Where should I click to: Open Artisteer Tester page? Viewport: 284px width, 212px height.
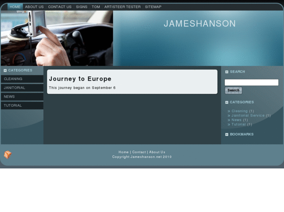(x=122, y=7)
